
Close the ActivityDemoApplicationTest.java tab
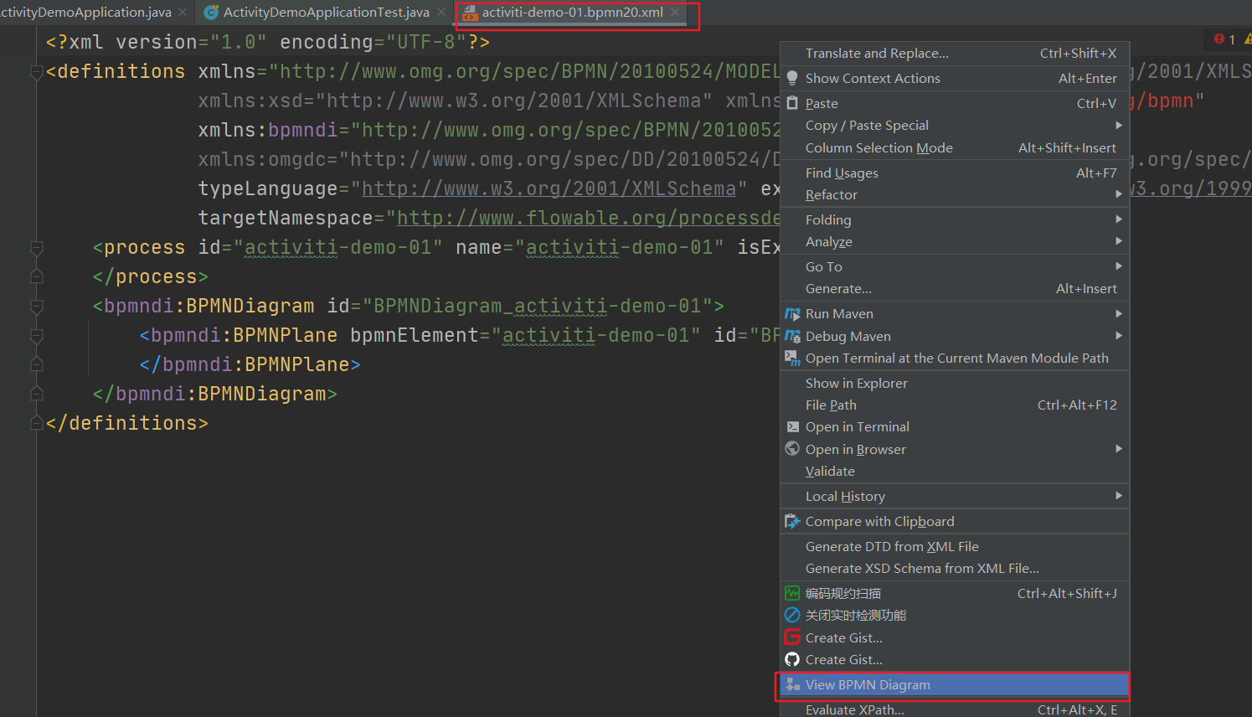441,12
